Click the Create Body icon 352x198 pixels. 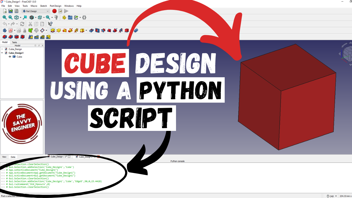tap(5, 31)
